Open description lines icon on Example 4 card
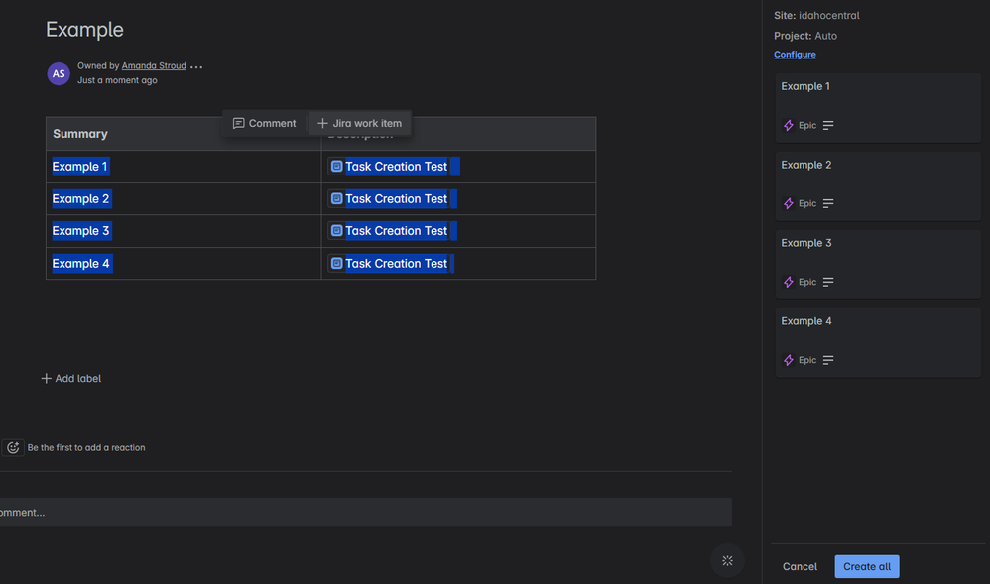 point(828,360)
